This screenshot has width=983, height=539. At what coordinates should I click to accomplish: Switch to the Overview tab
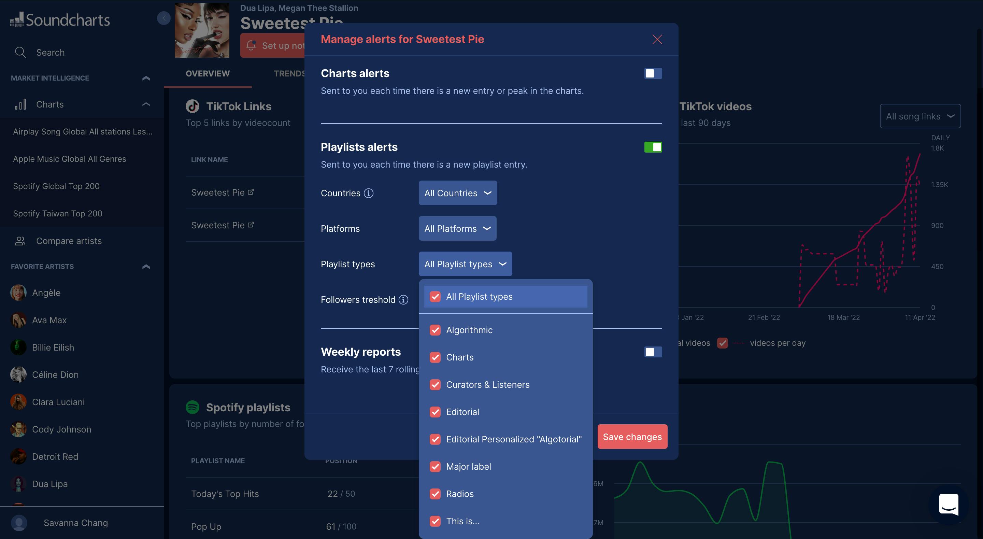tap(208, 73)
